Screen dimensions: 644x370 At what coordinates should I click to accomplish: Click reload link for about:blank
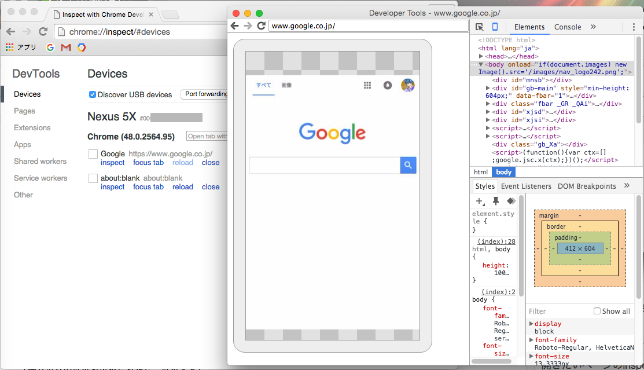[x=183, y=187]
